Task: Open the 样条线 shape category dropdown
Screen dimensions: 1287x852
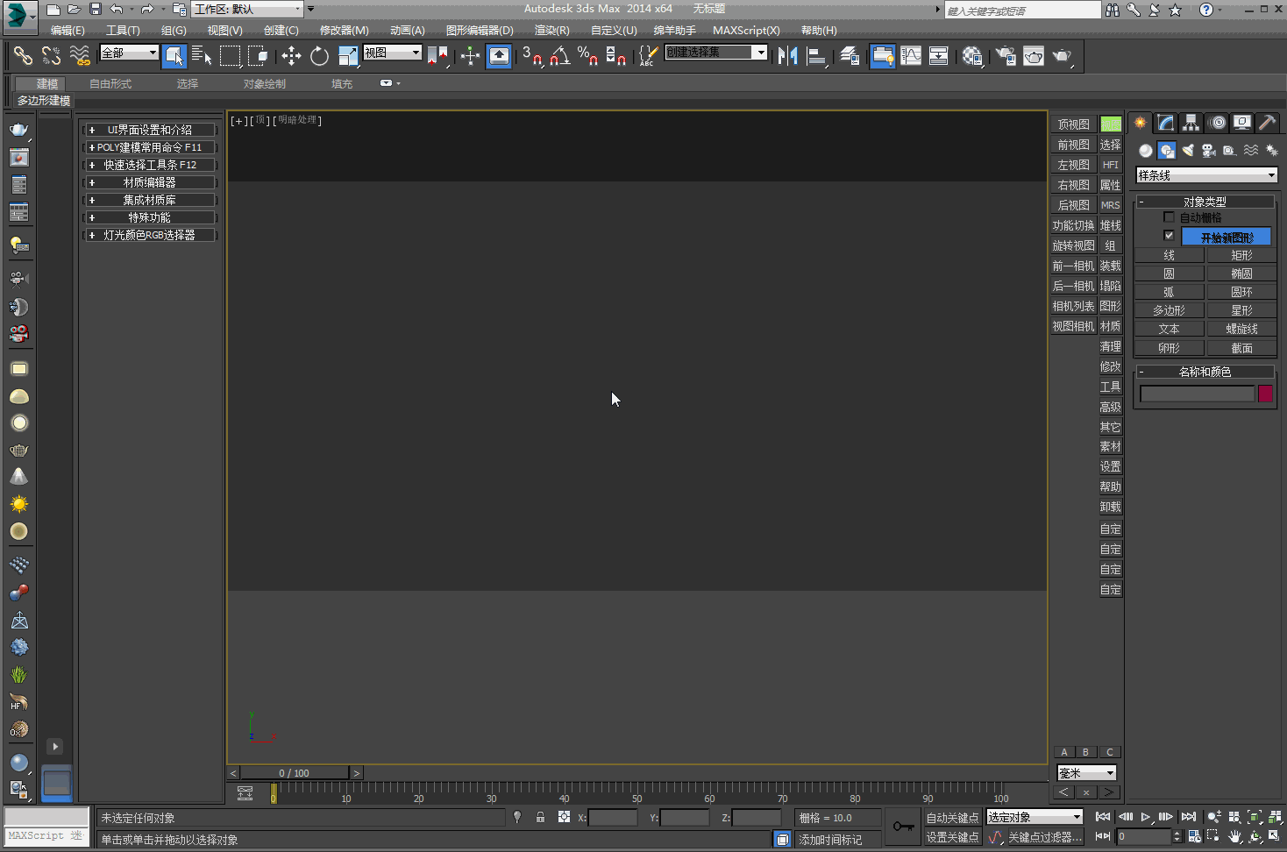Action: tap(1206, 175)
